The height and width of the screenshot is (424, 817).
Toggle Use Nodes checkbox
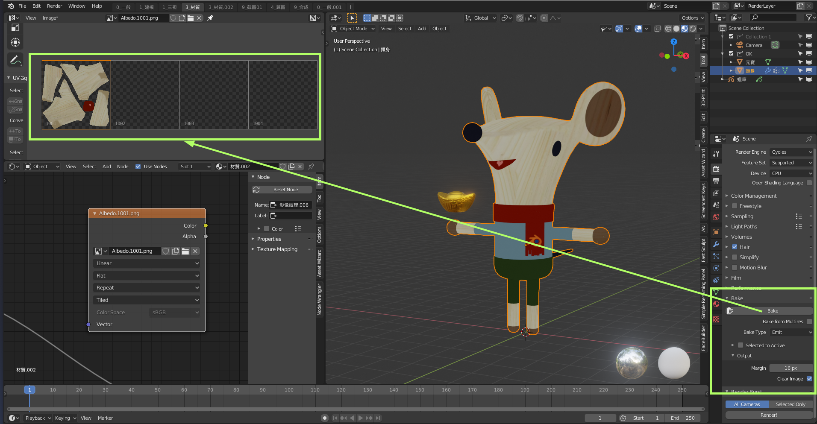pos(138,167)
